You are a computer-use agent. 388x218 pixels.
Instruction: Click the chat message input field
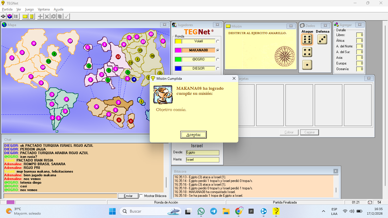pyautogui.click(x=60, y=196)
